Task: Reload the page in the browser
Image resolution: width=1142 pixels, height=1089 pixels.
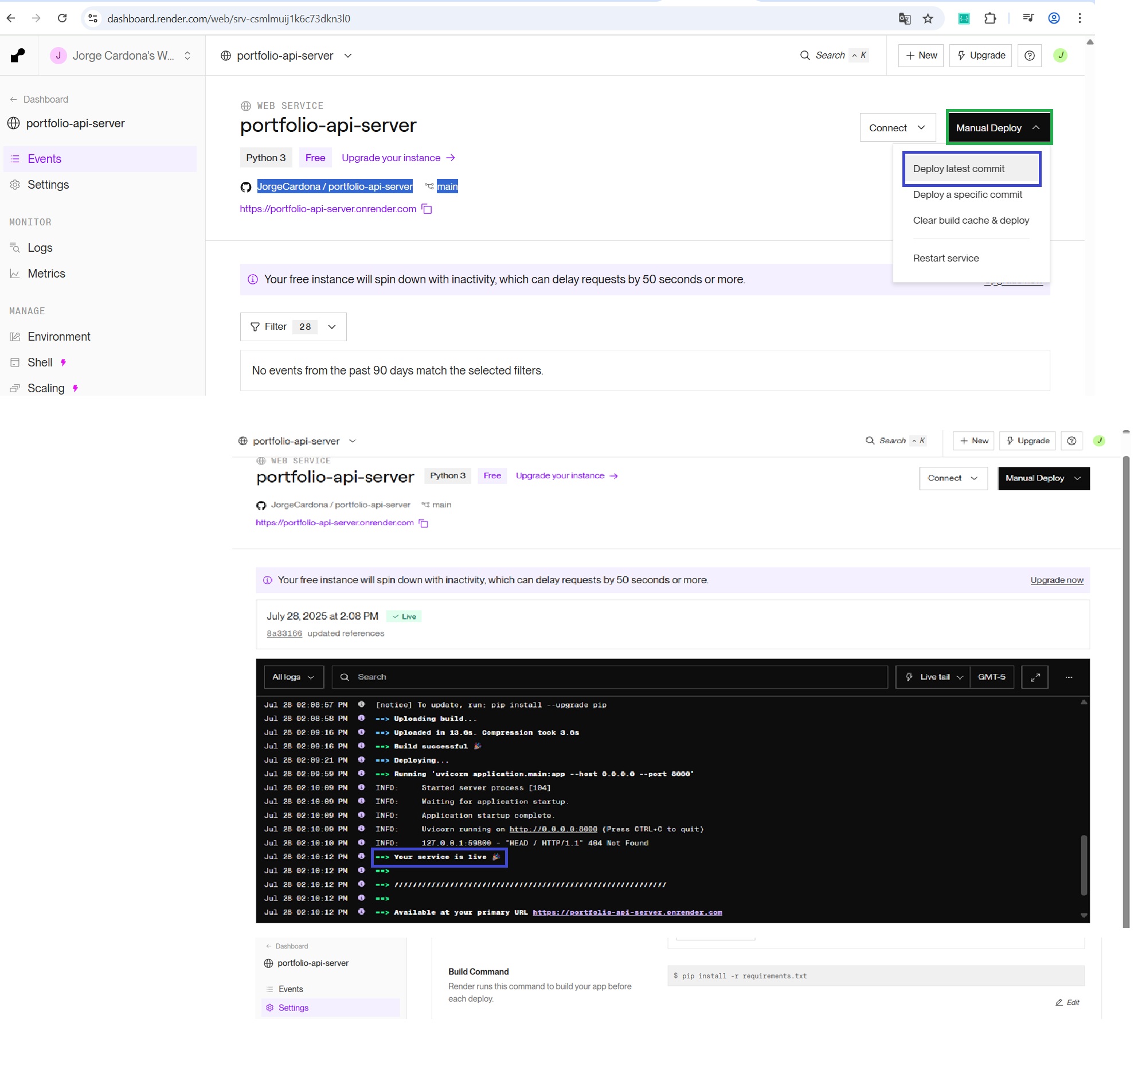Action: pos(62,18)
